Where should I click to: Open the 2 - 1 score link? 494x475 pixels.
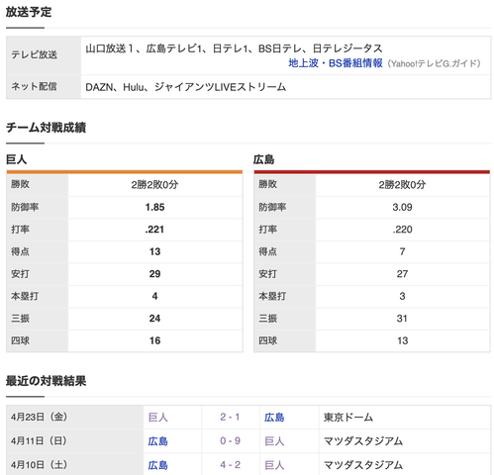230,417
